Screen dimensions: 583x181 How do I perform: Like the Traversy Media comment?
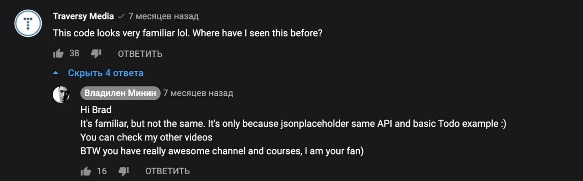58,54
